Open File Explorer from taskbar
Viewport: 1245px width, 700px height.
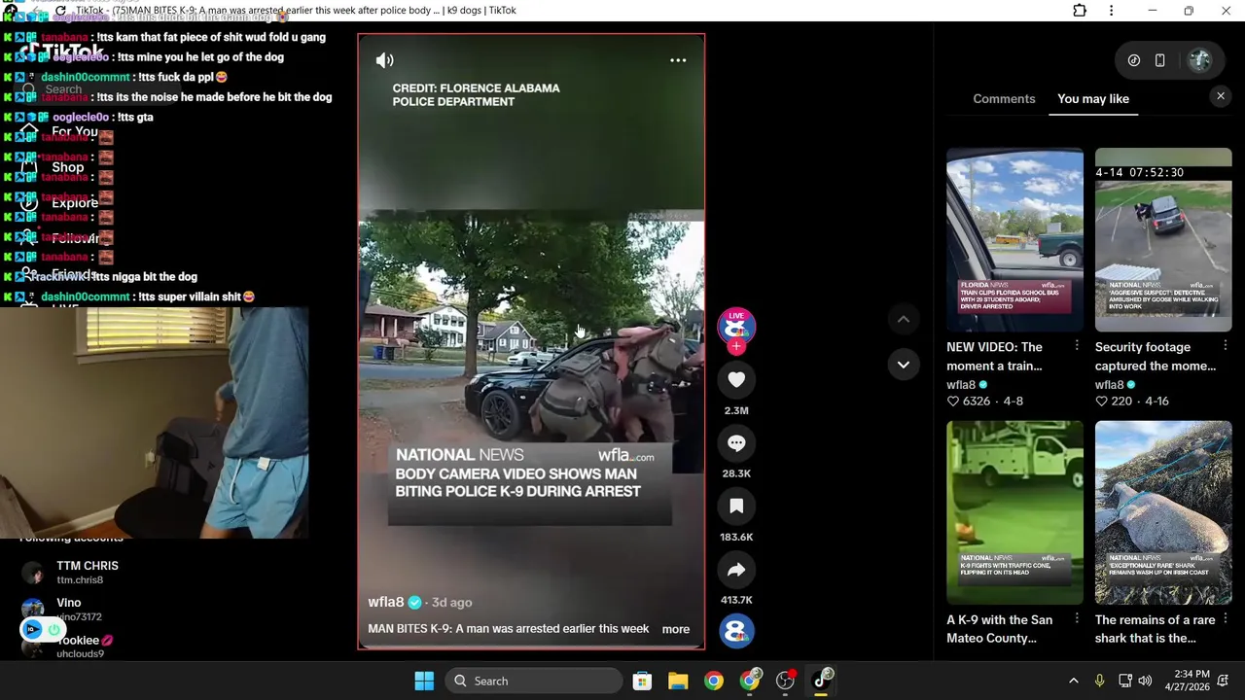(x=678, y=681)
